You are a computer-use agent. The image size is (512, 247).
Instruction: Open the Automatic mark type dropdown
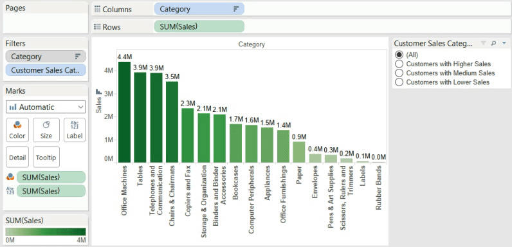click(46, 107)
